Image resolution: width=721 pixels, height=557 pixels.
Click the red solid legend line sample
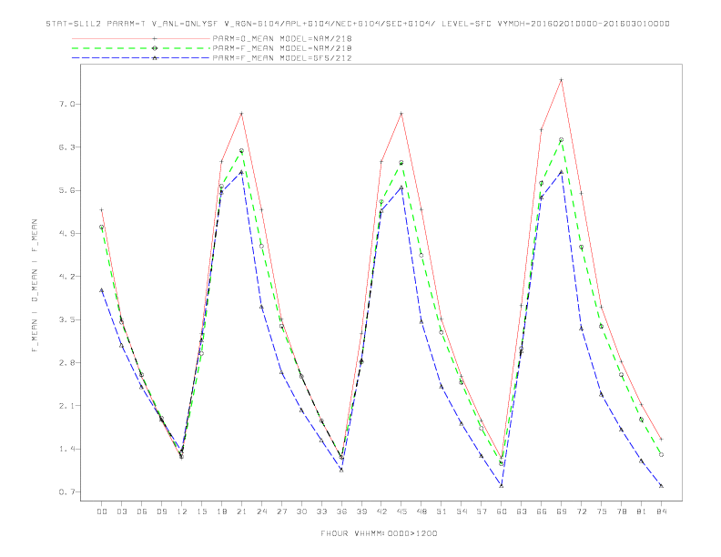(x=141, y=38)
